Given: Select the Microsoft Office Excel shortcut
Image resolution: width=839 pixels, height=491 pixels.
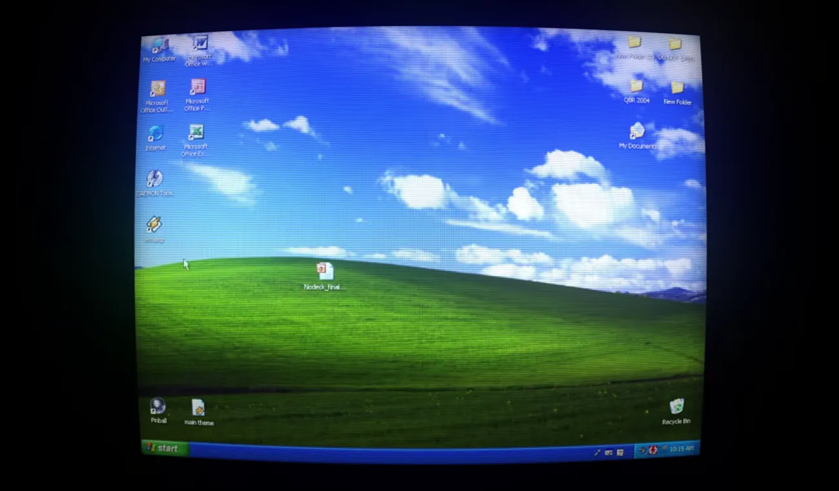Looking at the screenshot, I should (196, 140).
